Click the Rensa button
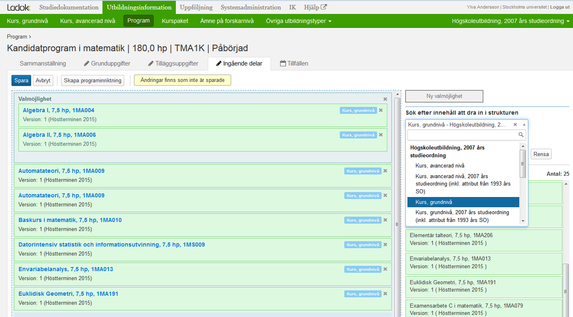The height and width of the screenshot is (317, 573). click(x=541, y=154)
